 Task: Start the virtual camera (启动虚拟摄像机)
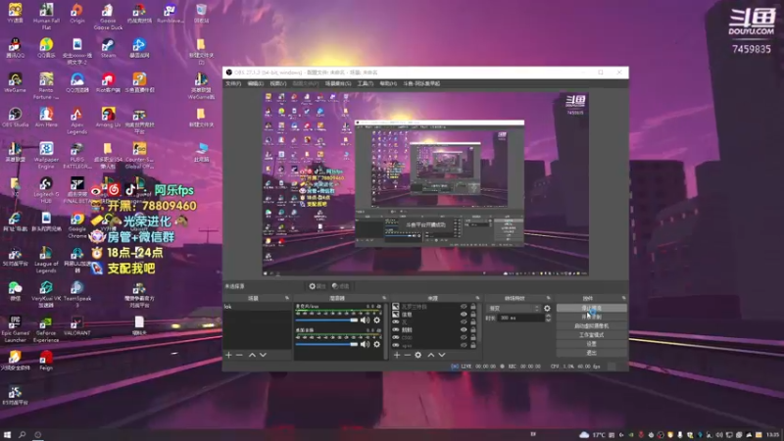click(592, 326)
